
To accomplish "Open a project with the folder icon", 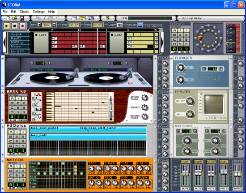I will (15, 18).
